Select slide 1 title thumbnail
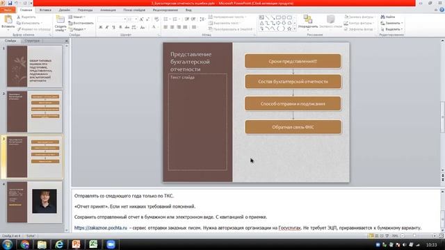 [35, 67]
